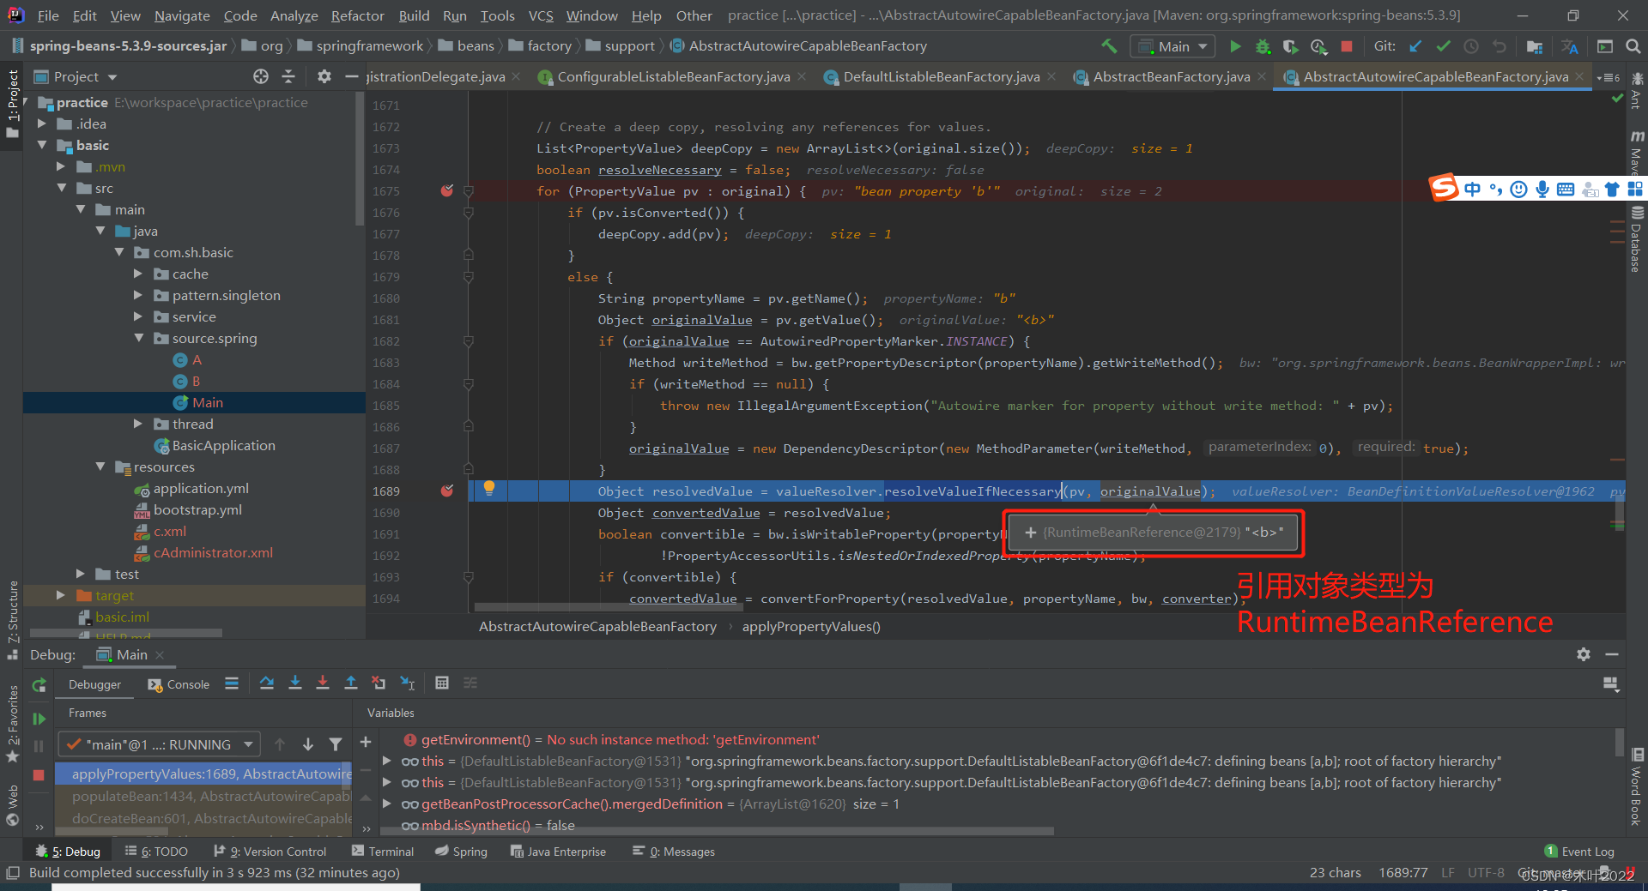Viewport: 1648px width, 891px height.
Task: Click the Build project hammer icon
Action: click(1110, 46)
